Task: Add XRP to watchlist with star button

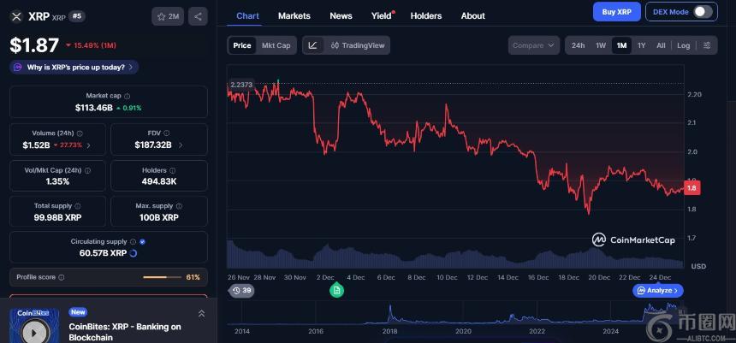Action: tap(168, 16)
